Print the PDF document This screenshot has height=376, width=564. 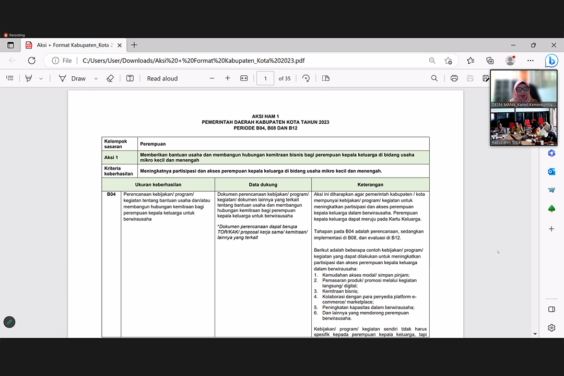[454, 78]
